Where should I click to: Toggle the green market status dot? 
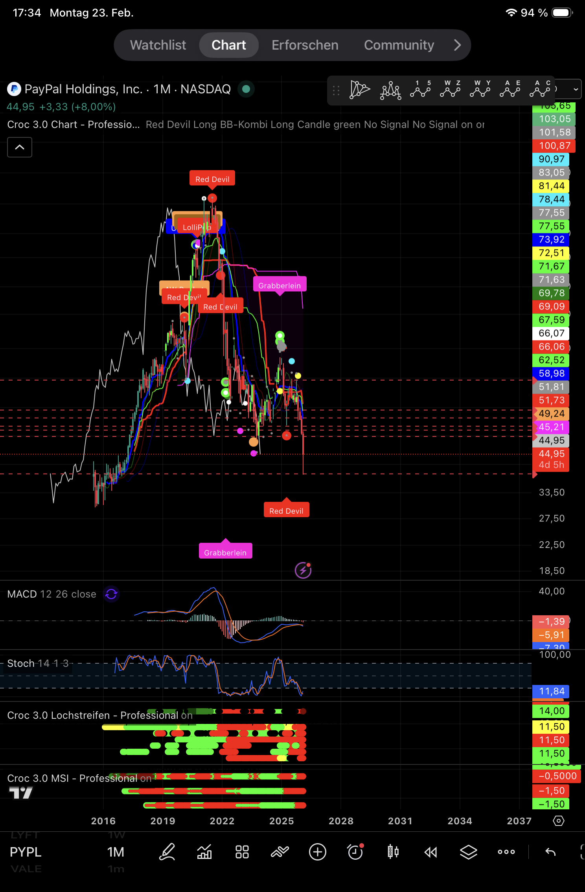[246, 89]
